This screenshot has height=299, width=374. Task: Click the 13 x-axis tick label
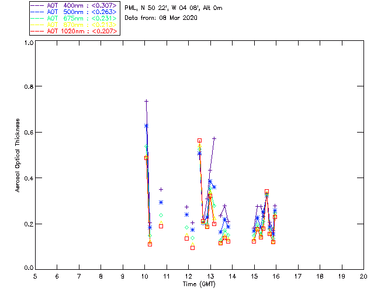click(210, 276)
